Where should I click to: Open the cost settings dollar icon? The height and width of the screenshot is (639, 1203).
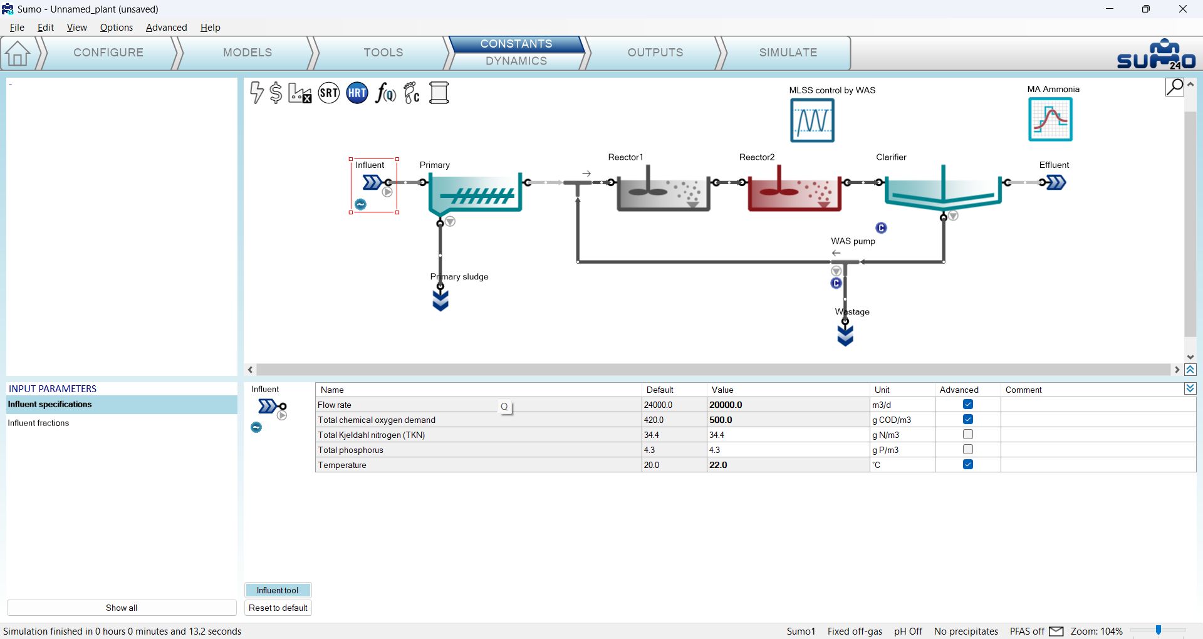[x=276, y=93]
